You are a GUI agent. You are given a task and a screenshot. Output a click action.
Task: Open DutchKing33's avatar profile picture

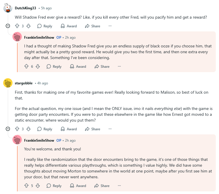[x=8, y=8]
